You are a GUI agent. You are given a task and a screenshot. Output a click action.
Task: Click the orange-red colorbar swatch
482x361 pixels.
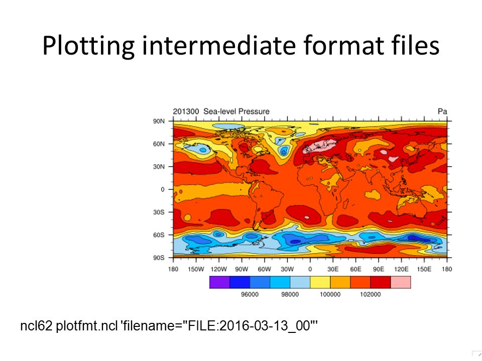pos(360,282)
